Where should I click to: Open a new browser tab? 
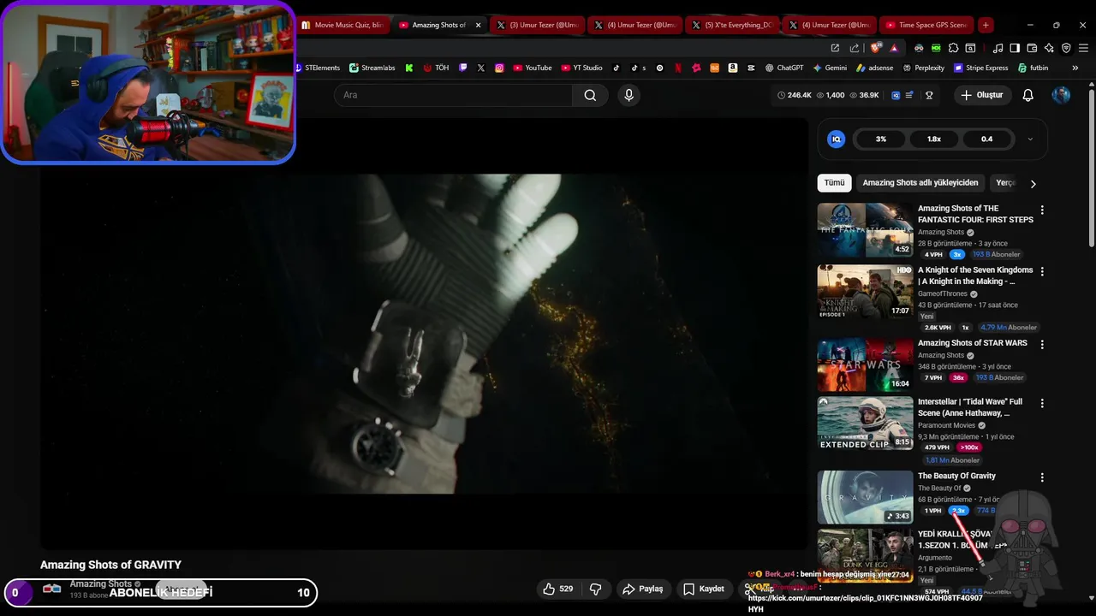click(986, 25)
